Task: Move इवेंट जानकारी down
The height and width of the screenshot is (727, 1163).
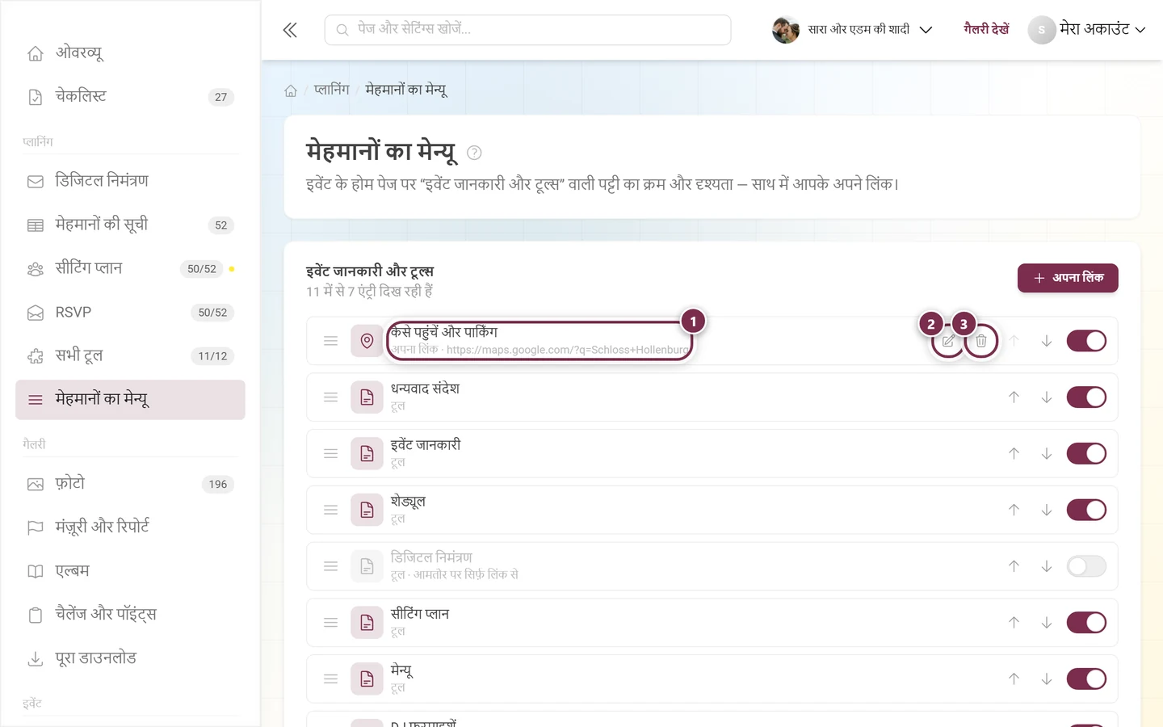Action: (x=1047, y=454)
